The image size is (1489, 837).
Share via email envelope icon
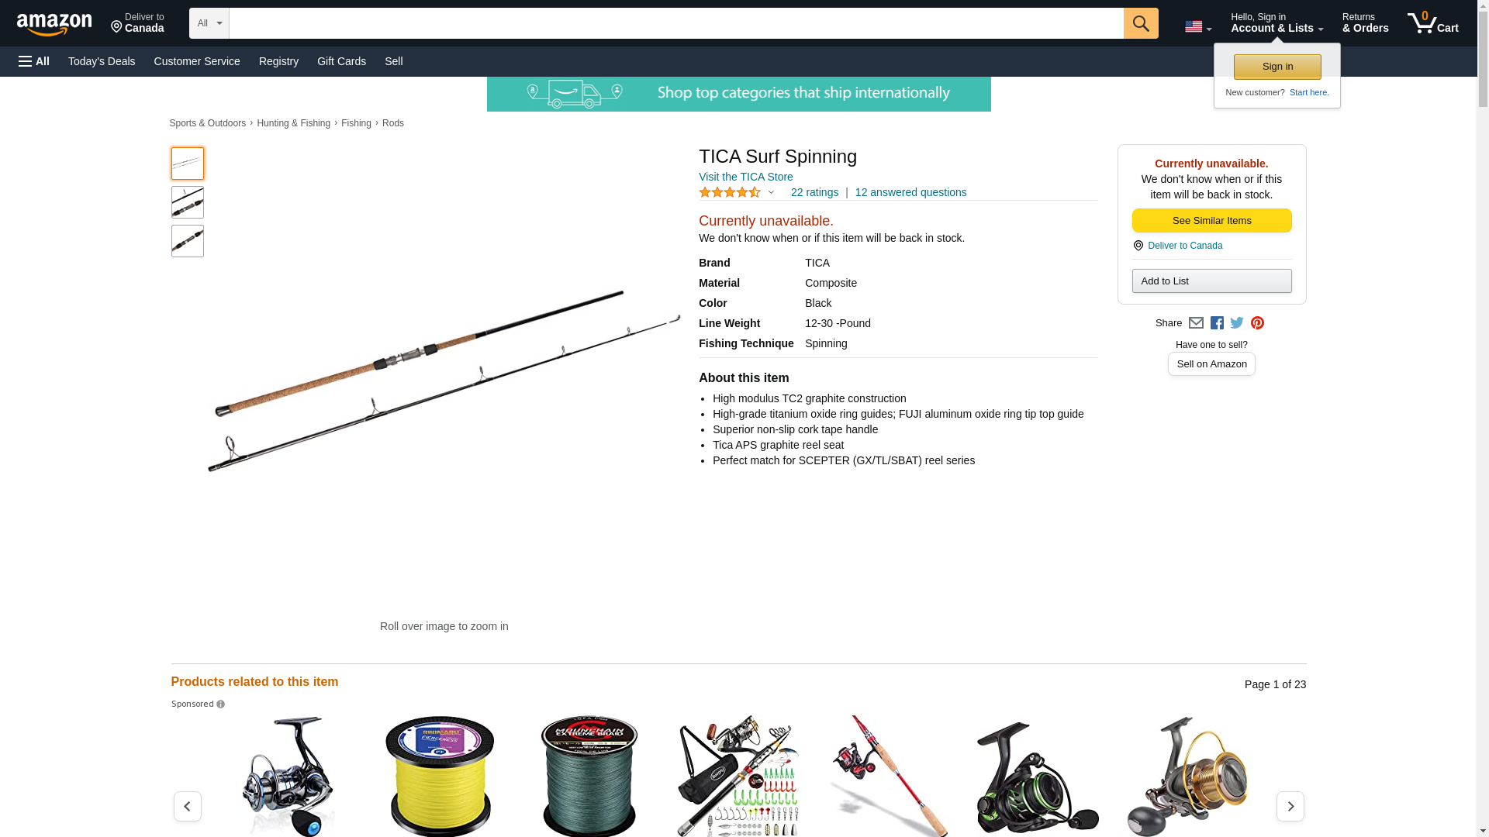(x=1196, y=323)
